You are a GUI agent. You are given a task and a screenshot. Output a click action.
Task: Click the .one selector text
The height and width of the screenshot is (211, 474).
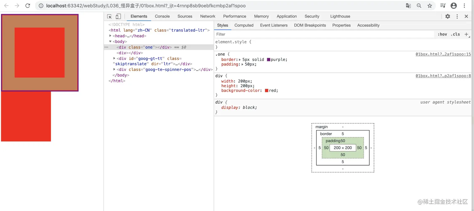coord(220,54)
